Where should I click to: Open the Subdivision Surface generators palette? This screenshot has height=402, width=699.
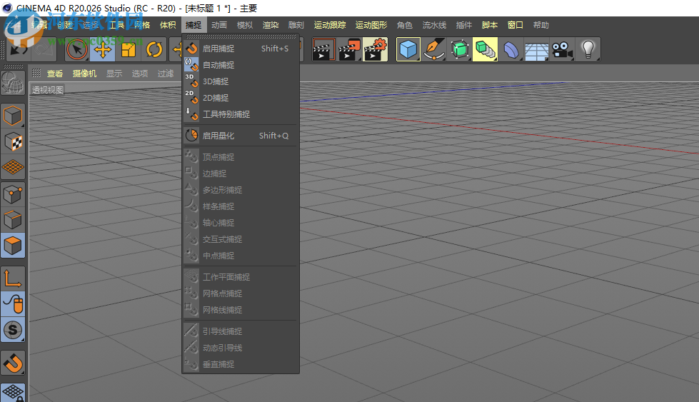point(460,49)
